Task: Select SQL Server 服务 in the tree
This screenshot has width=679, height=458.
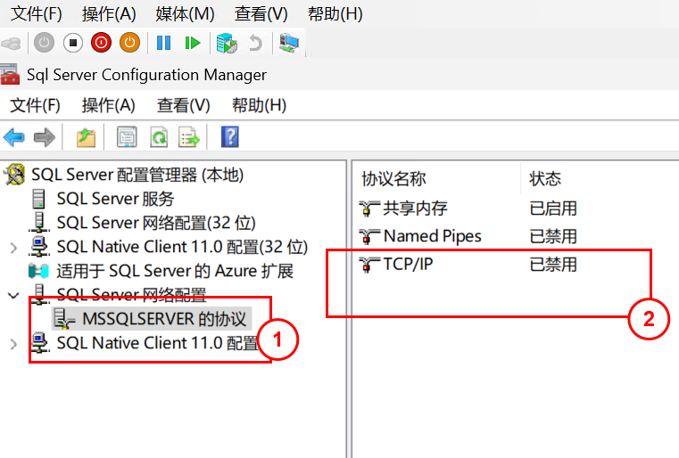Action: (x=115, y=199)
